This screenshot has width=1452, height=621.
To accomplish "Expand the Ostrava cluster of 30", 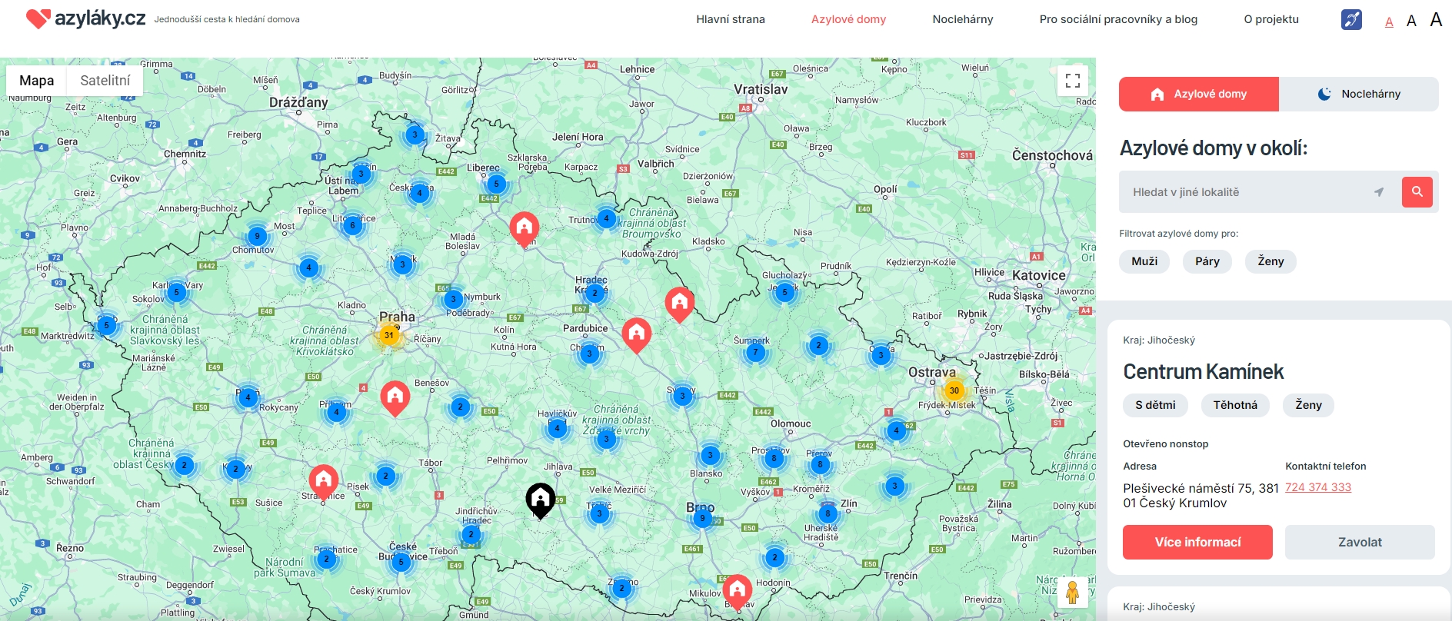I will (x=954, y=390).
